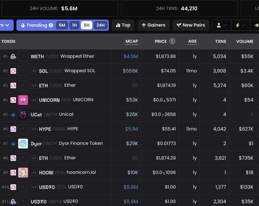Click the placeholder token image on HYPE row
The height and width of the screenshot is (206, 259).
[x=23, y=129]
